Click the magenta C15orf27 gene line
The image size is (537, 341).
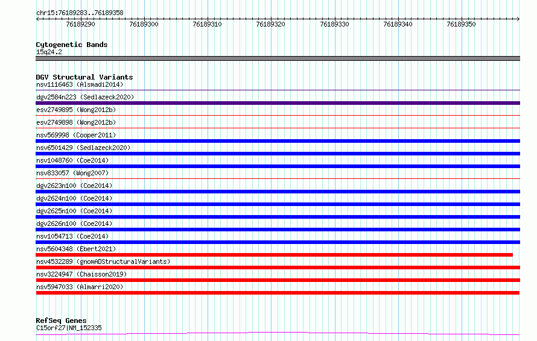[x=278, y=333]
